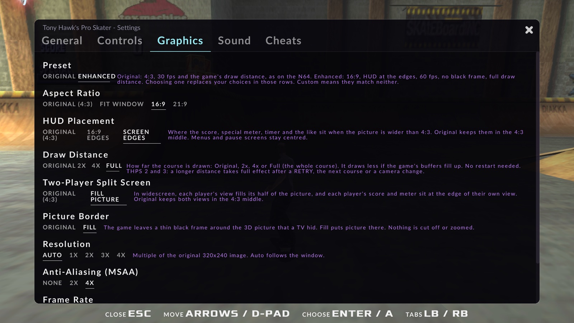Set Resolution to 3X

point(105,255)
